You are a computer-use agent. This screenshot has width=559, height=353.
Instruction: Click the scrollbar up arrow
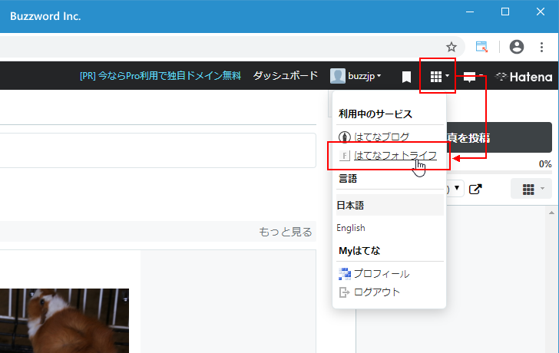[x=552, y=213]
